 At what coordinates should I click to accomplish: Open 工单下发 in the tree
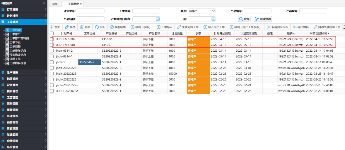point(15,42)
